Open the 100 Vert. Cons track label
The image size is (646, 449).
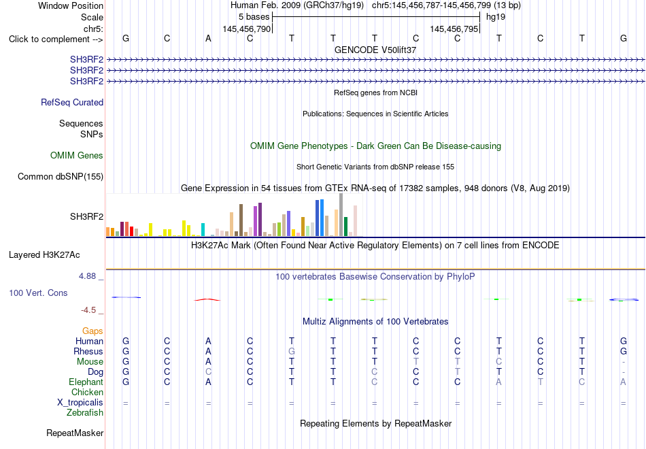pyautogui.click(x=38, y=293)
